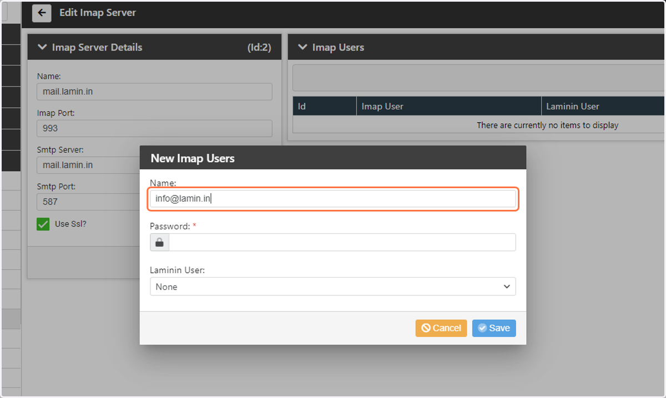
Task: Sort by the Id column header
Action: click(x=325, y=106)
